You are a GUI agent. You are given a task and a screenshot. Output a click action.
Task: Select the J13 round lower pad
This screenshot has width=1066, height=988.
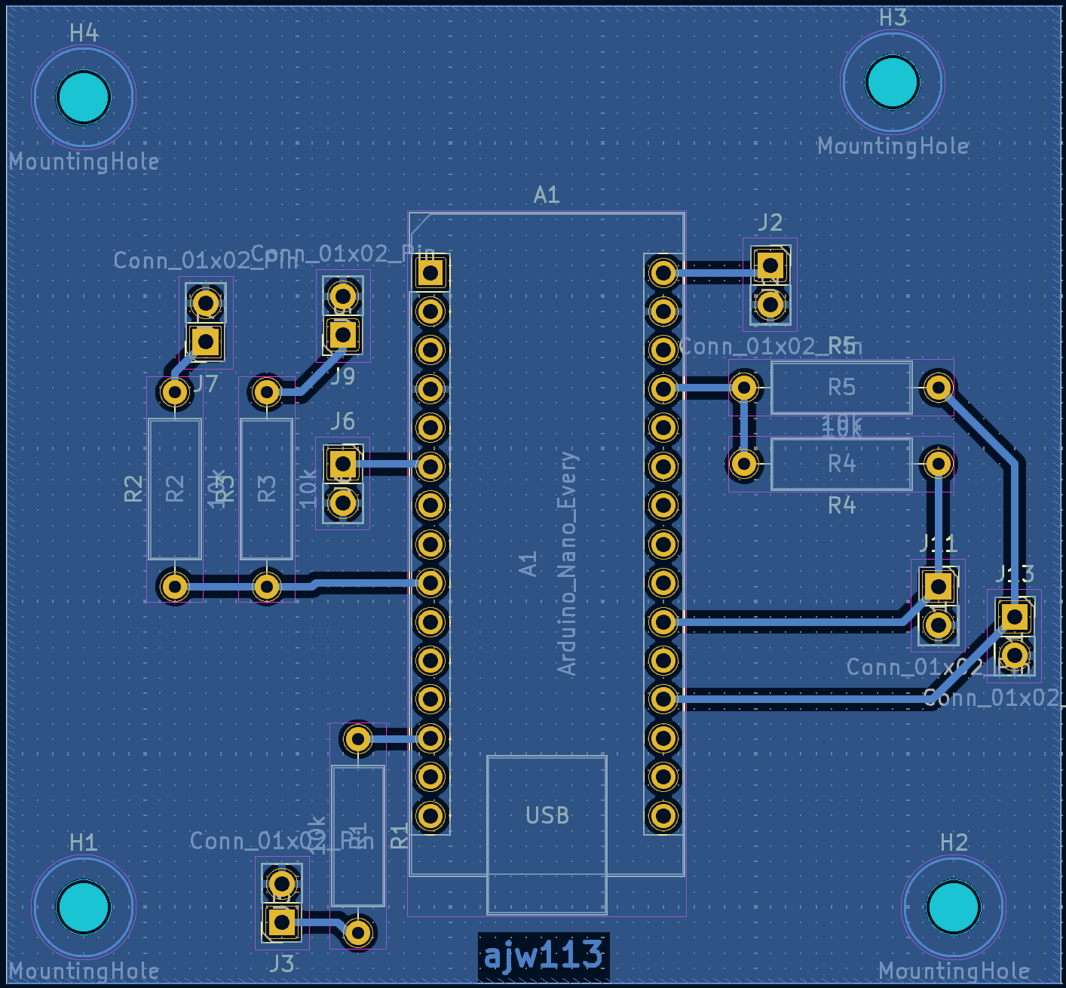click(x=1015, y=655)
